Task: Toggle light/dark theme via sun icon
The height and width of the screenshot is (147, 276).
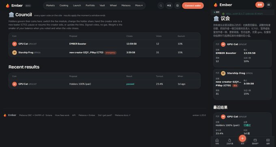Action: tap(177, 6)
